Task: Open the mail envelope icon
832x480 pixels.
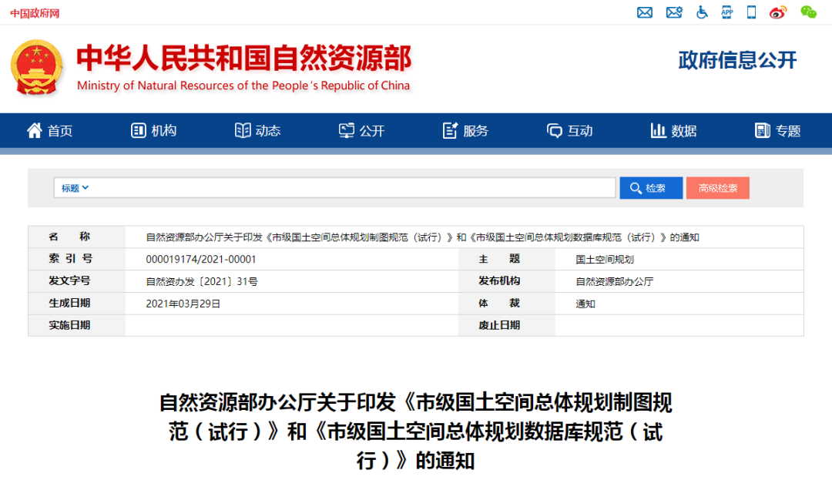Action: (645, 12)
